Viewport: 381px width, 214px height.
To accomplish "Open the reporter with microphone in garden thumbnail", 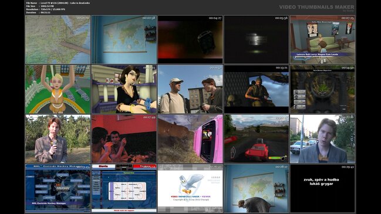I will pos(58,139).
